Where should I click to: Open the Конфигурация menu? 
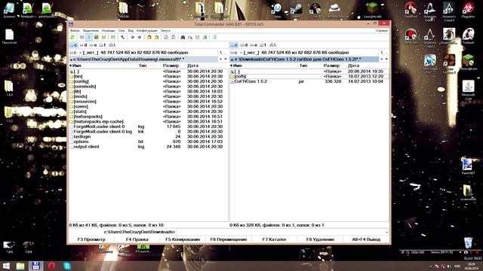coord(147,31)
